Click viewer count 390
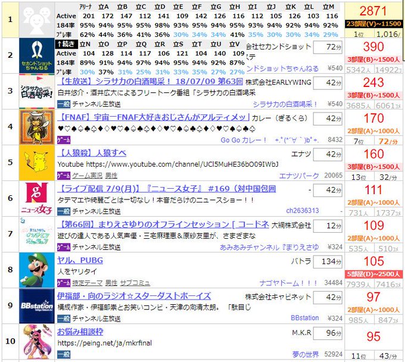 coord(373,46)
